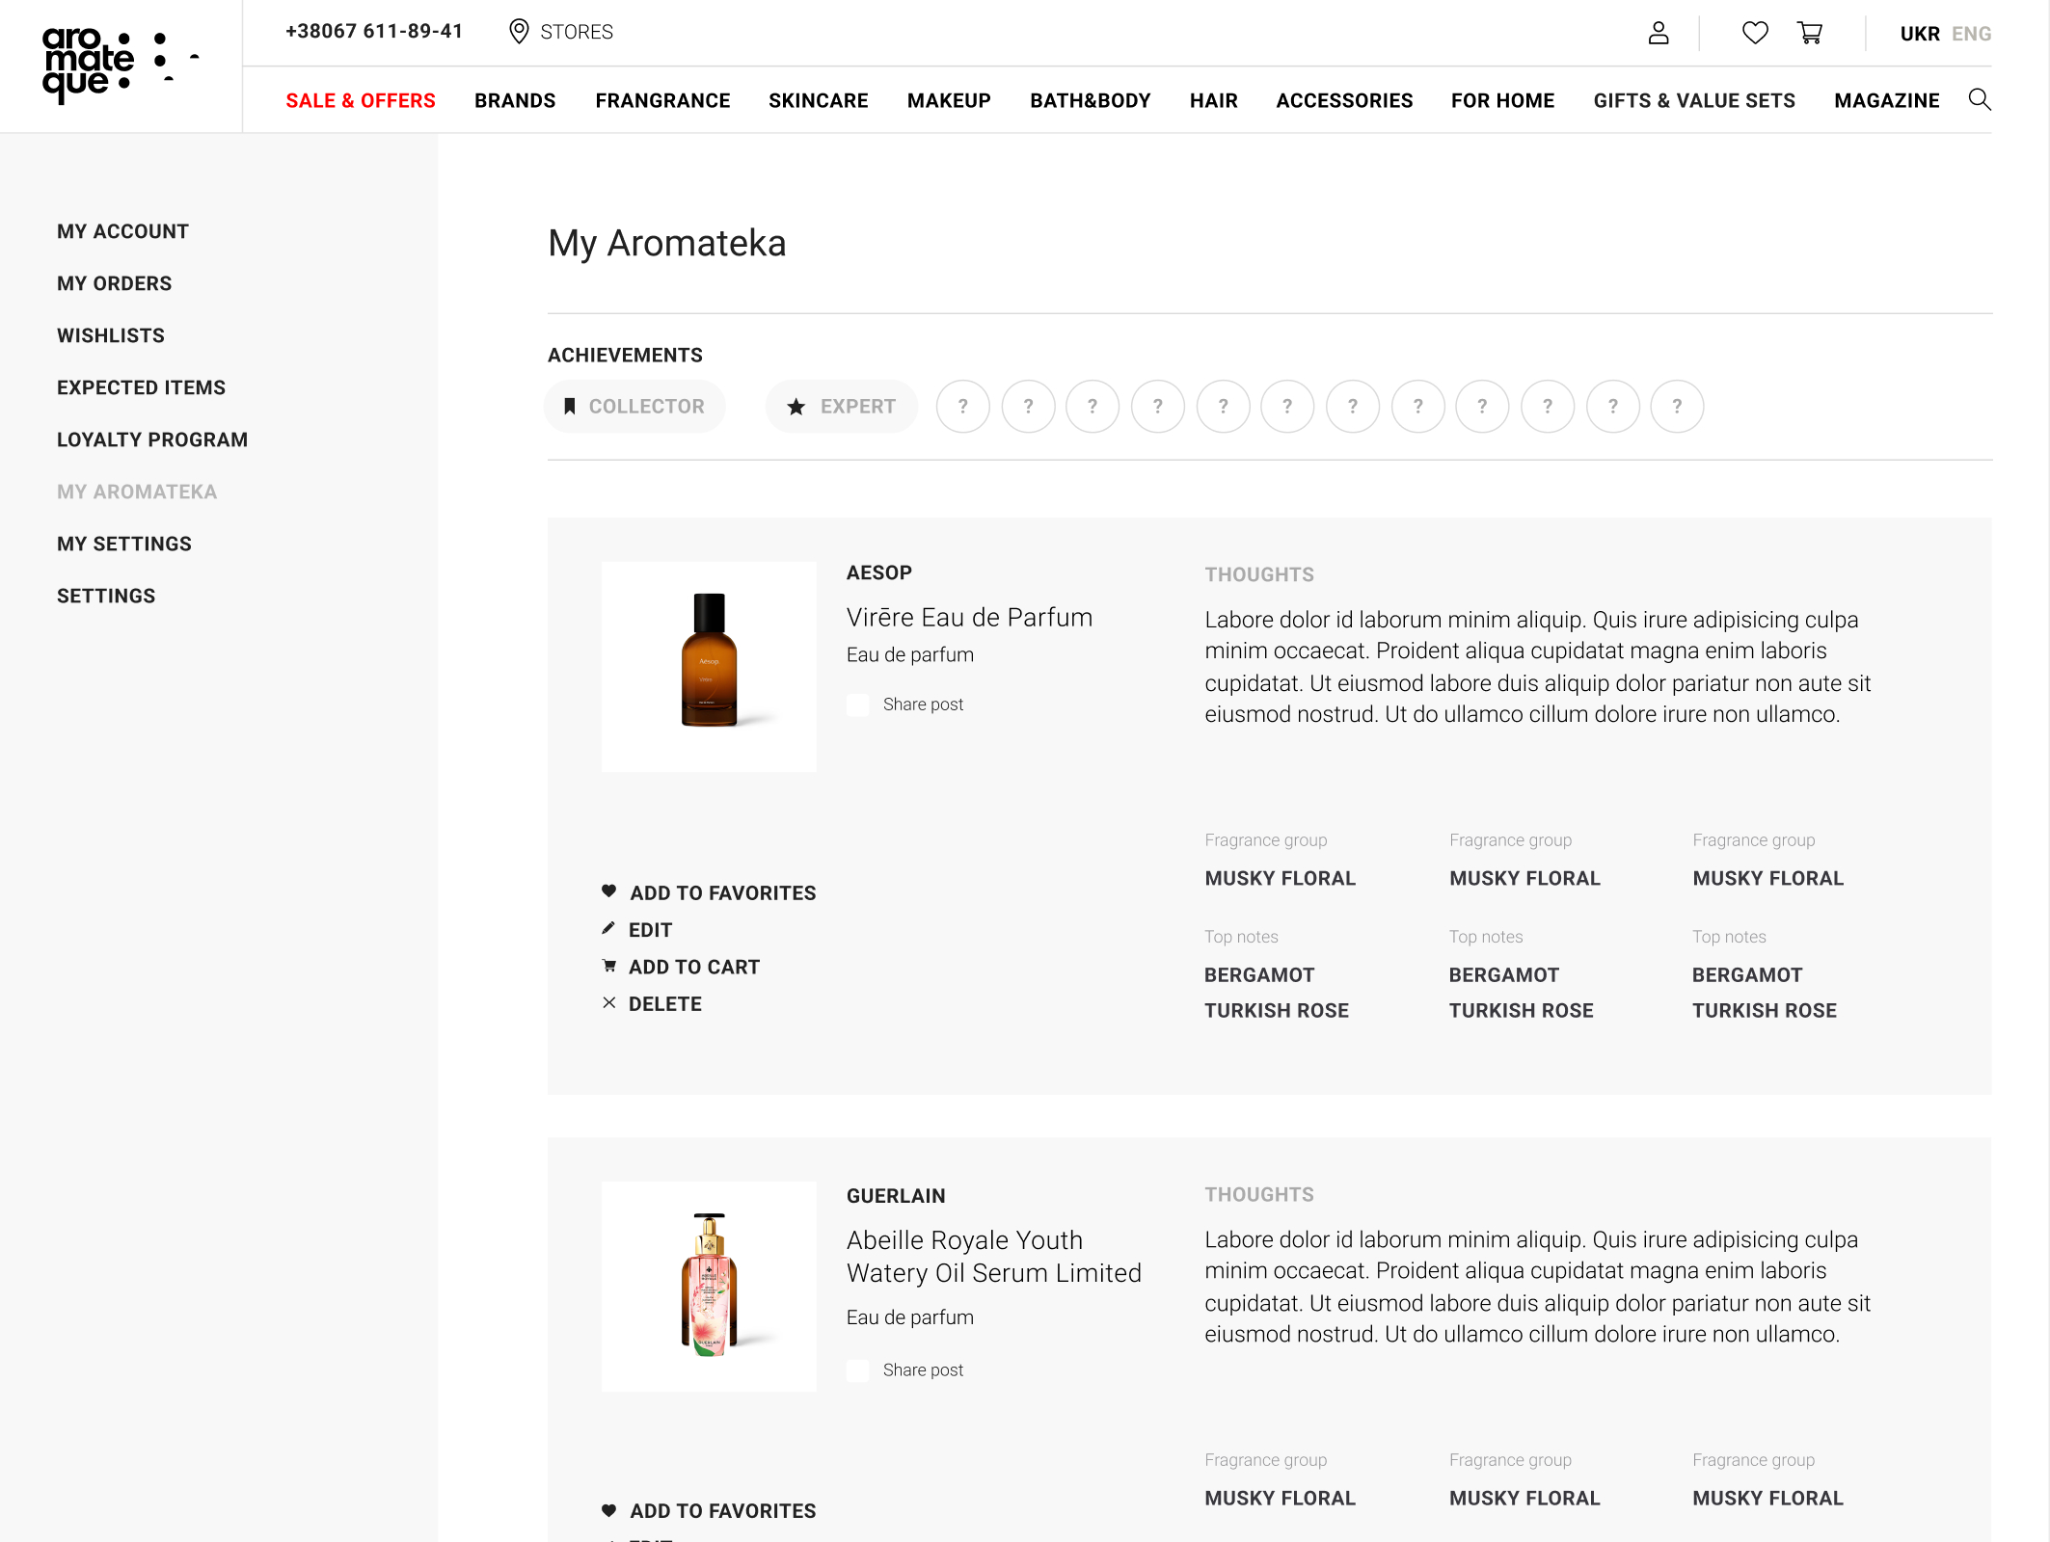Go to My Account in sidebar
2050x1542 pixels.
coord(122,231)
